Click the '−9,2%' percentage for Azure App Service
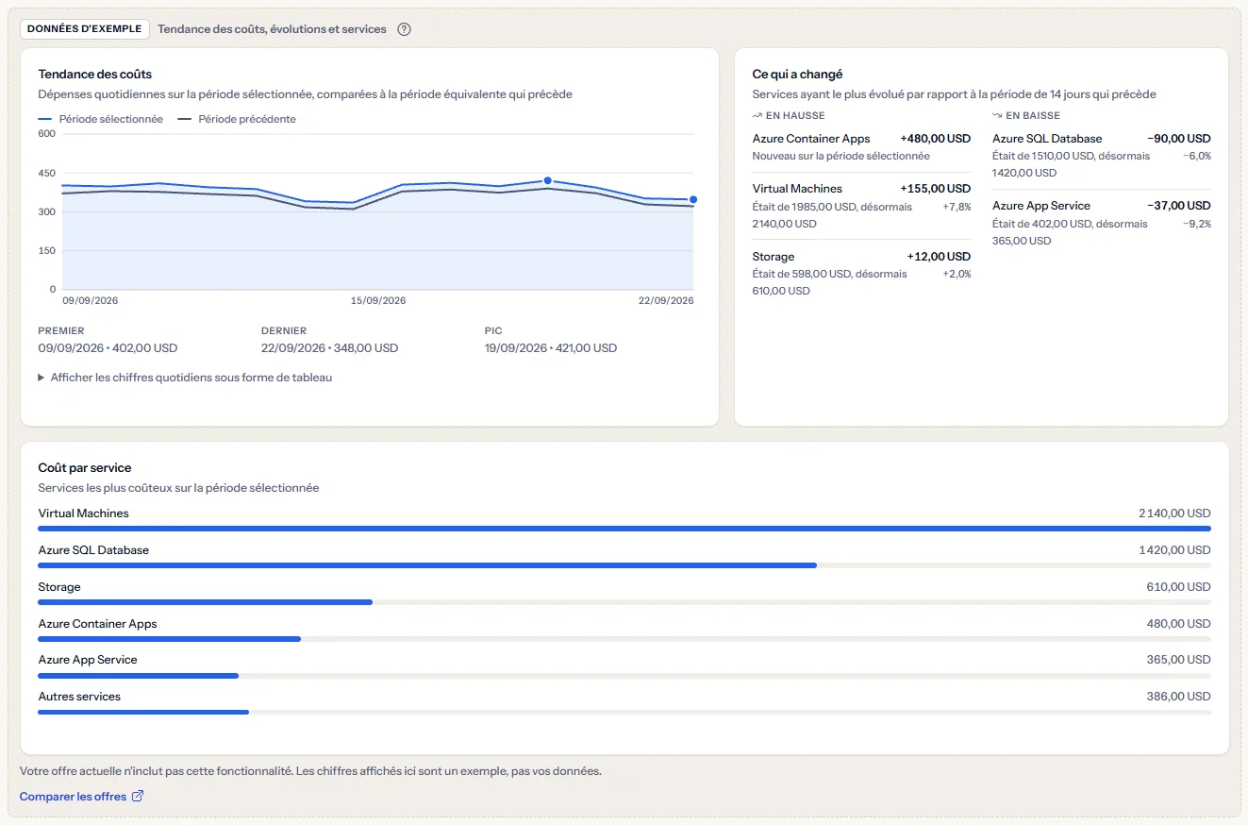The width and height of the screenshot is (1248, 825). 1197,224
